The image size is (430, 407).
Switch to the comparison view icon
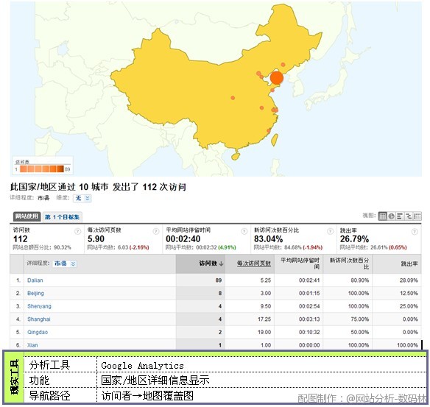coord(409,216)
